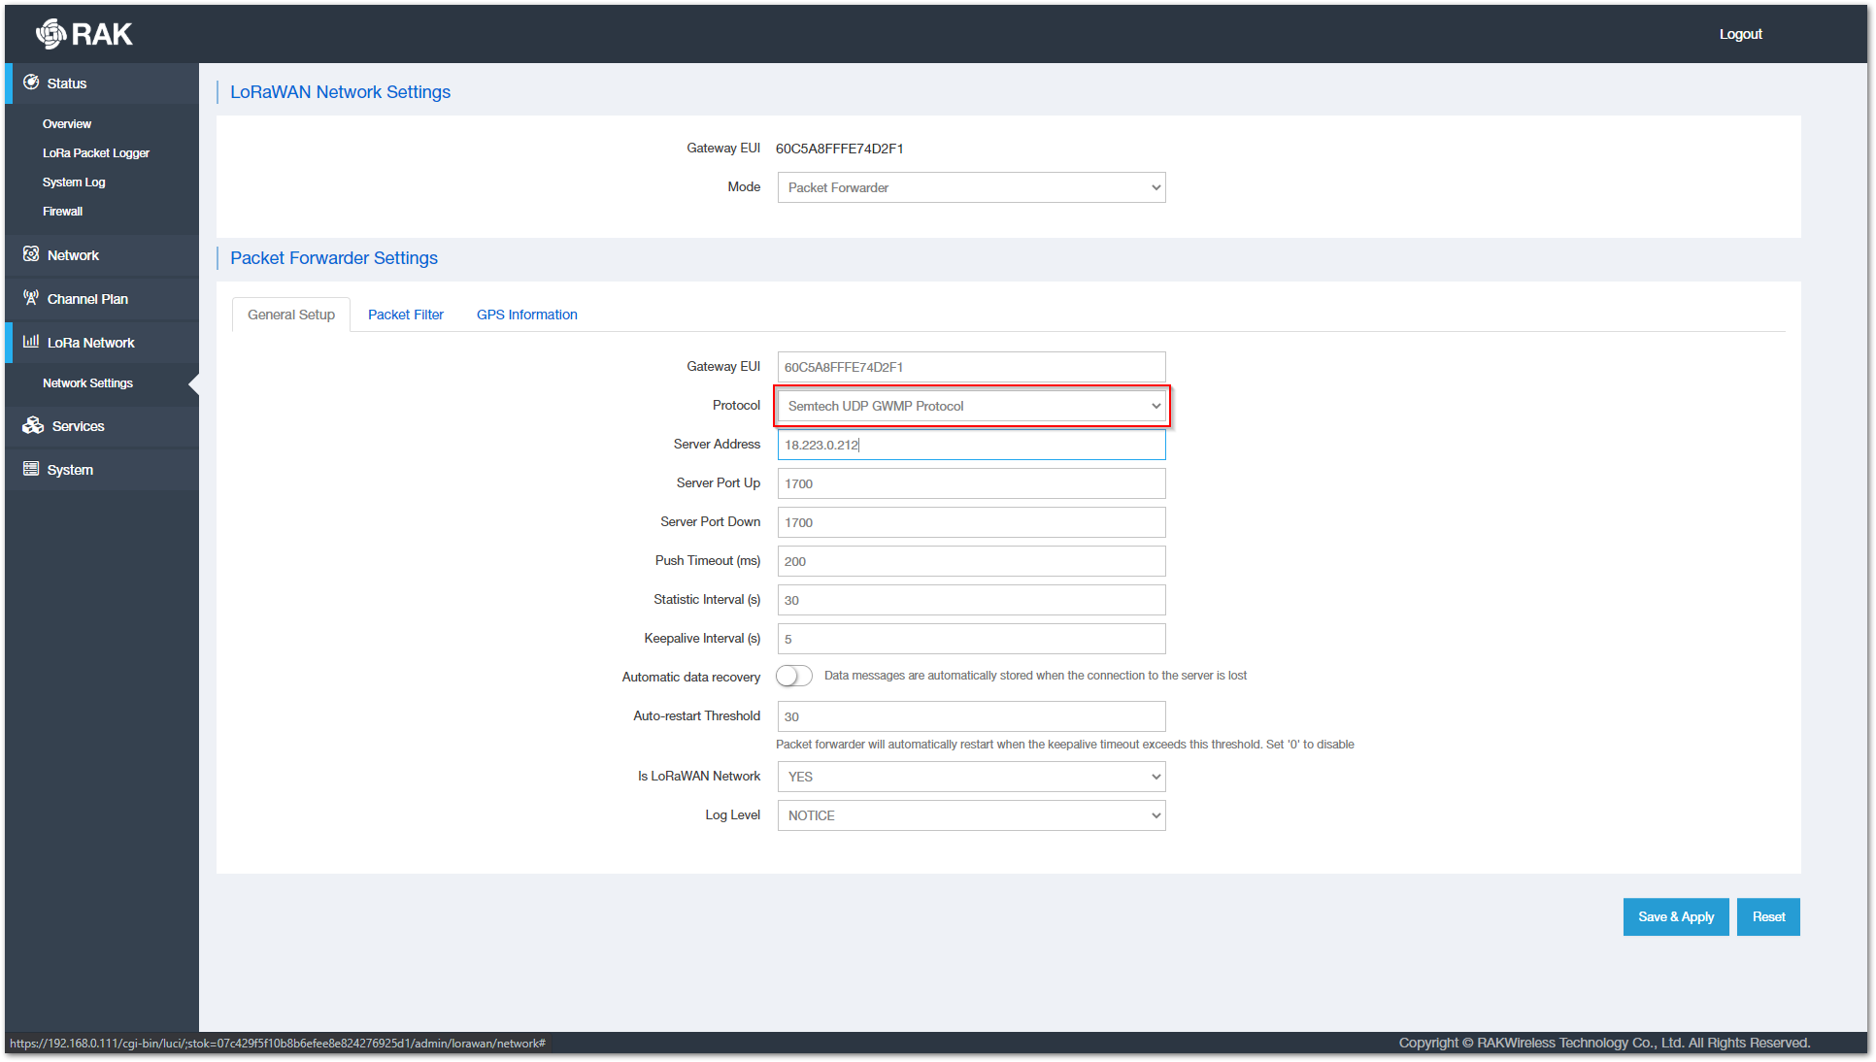Go to Overview page
This screenshot has width=1876, height=1062.
coord(67,124)
